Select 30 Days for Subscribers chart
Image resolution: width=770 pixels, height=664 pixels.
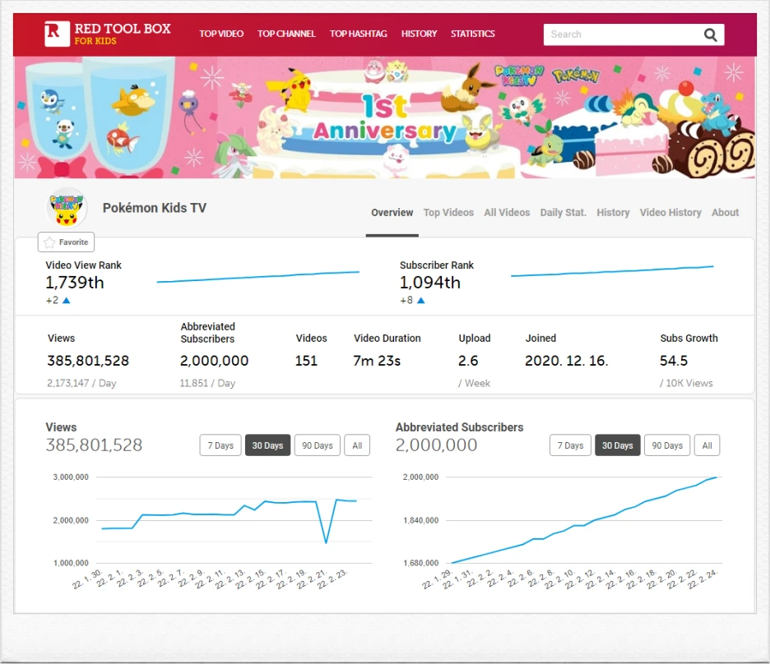pyautogui.click(x=617, y=445)
